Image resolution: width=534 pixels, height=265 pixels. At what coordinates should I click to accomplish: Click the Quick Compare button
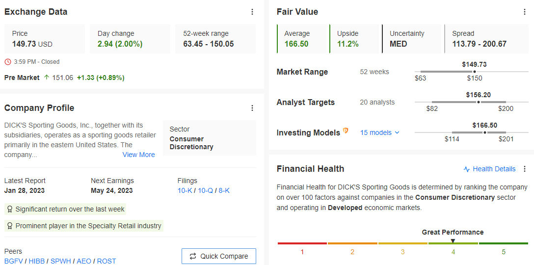(218, 256)
